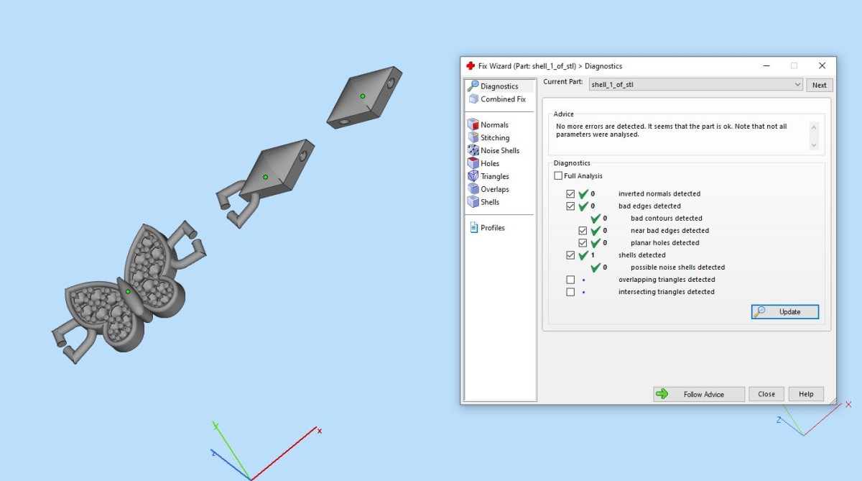Select the Normals repair icon
Screen dimensions: 862x481
pyautogui.click(x=473, y=125)
